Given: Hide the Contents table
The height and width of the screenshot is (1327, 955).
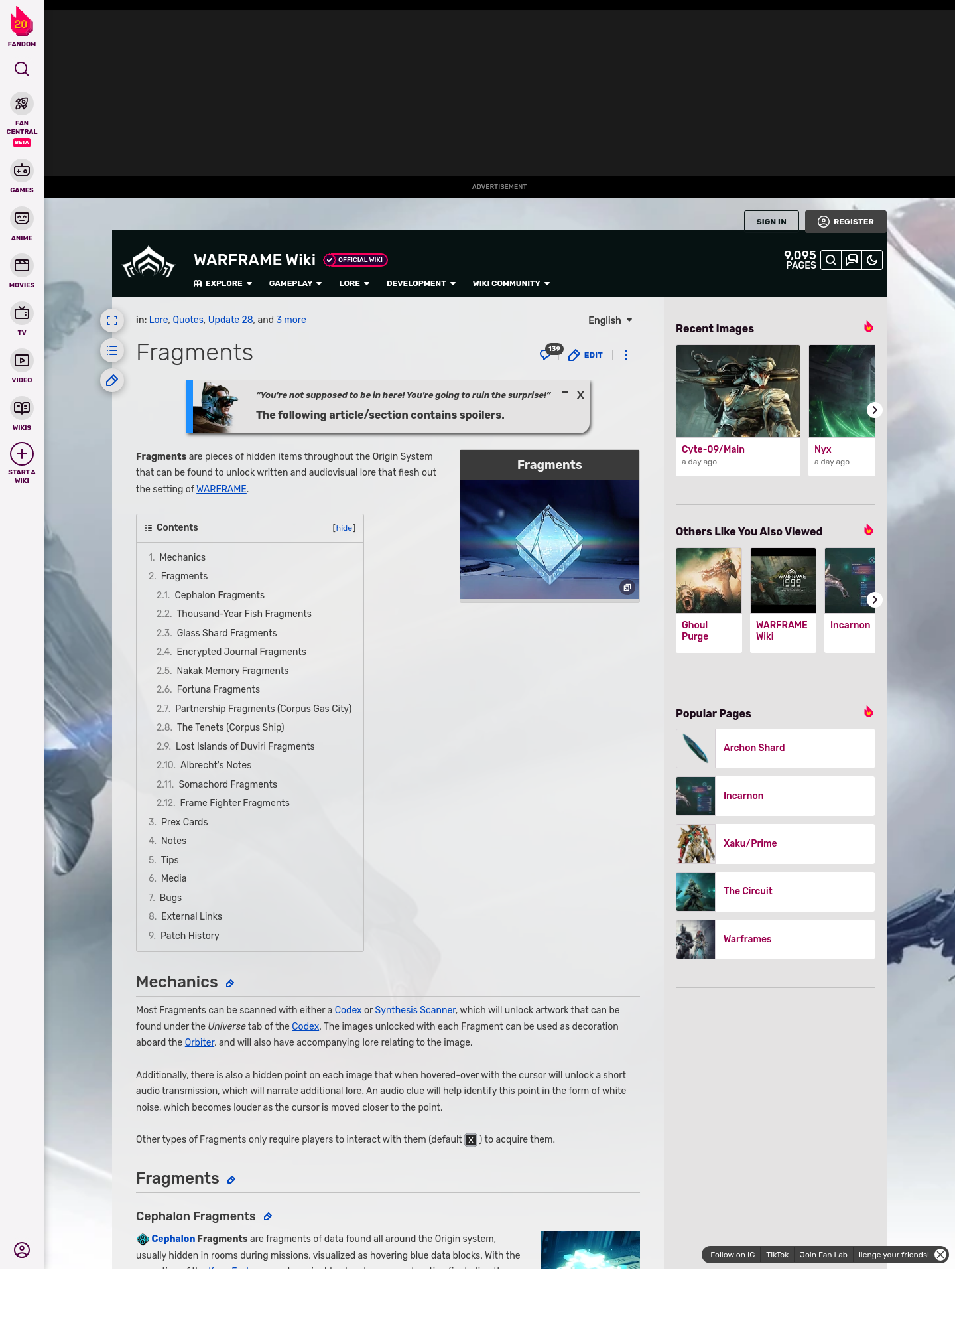Looking at the screenshot, I should coord(344,528).
